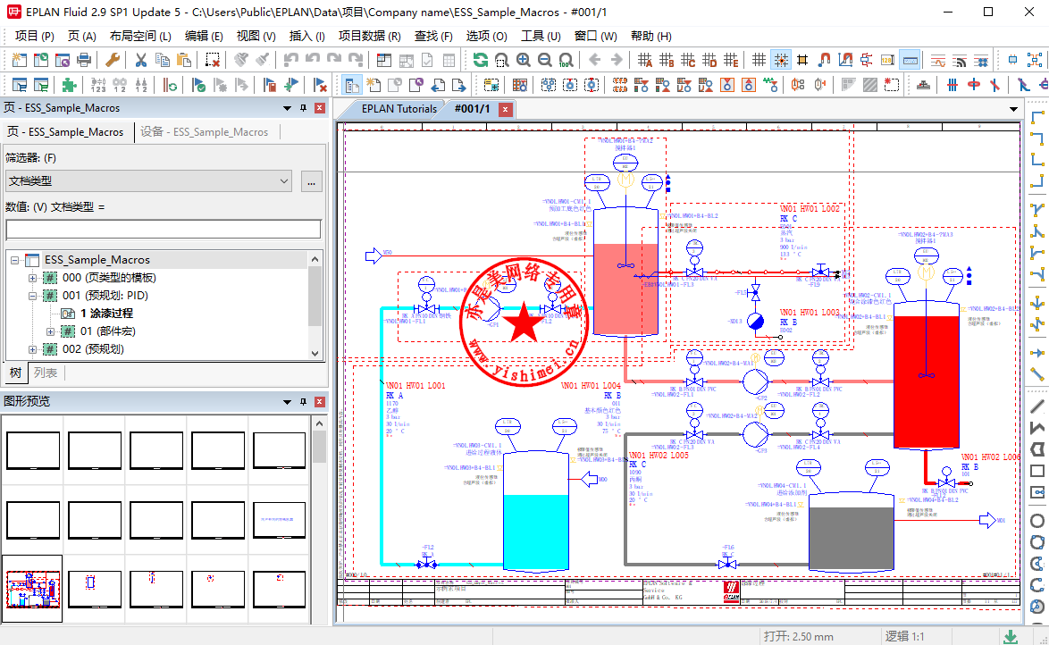Open the 项目 (P) menu
The image size is (1049, 645).
(x=35, y=36)
